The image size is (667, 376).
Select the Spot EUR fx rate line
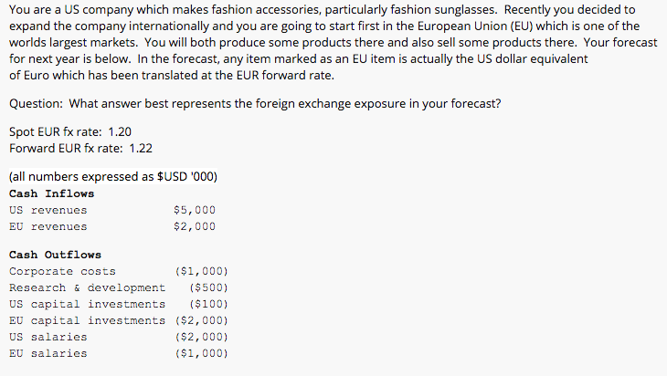pyautogui.click(x=70, y=131)
